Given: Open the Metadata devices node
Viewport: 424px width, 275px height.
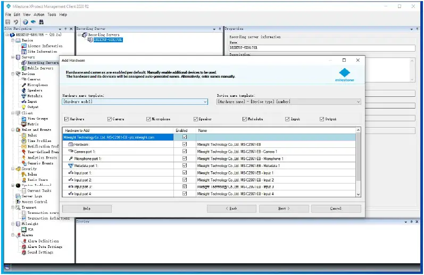Looking at the screenshot, I should click(35, 96).
